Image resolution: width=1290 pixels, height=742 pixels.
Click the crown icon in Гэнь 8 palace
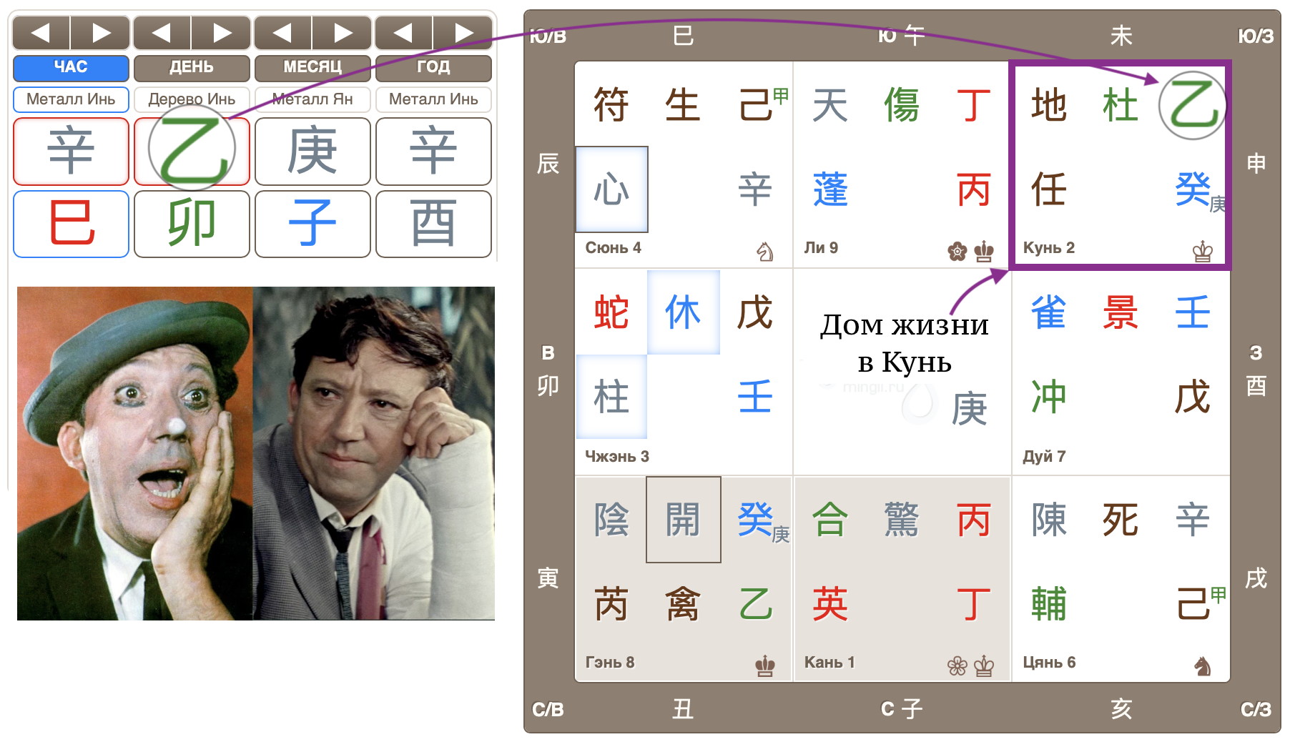[x=765, y=666]
